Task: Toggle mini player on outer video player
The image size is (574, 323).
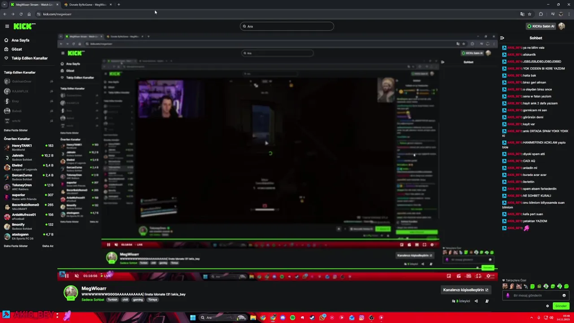Action: coord(449,276)
